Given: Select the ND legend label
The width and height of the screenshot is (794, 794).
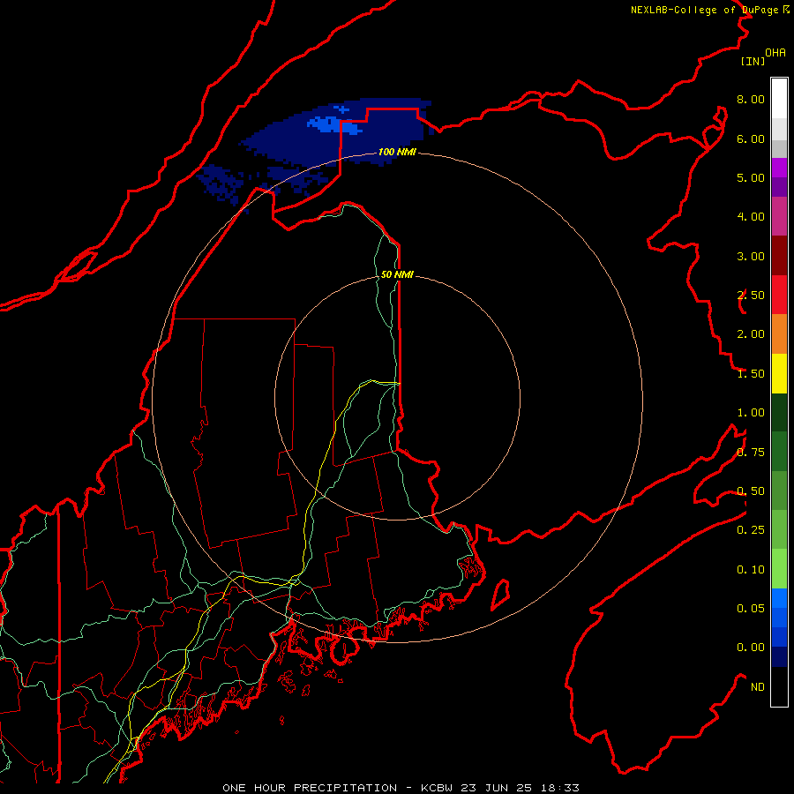Looking at the screenshot, I should tap(758, 687).
